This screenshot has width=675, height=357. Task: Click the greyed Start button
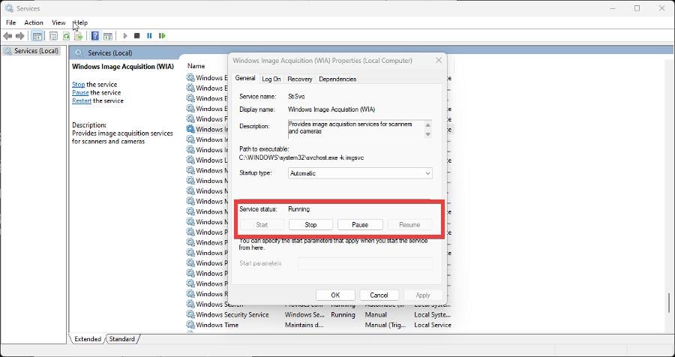coord(262,225)
